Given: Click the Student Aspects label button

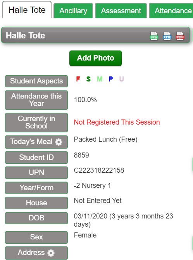Looking at the screenshot, I should pos(36,81).
